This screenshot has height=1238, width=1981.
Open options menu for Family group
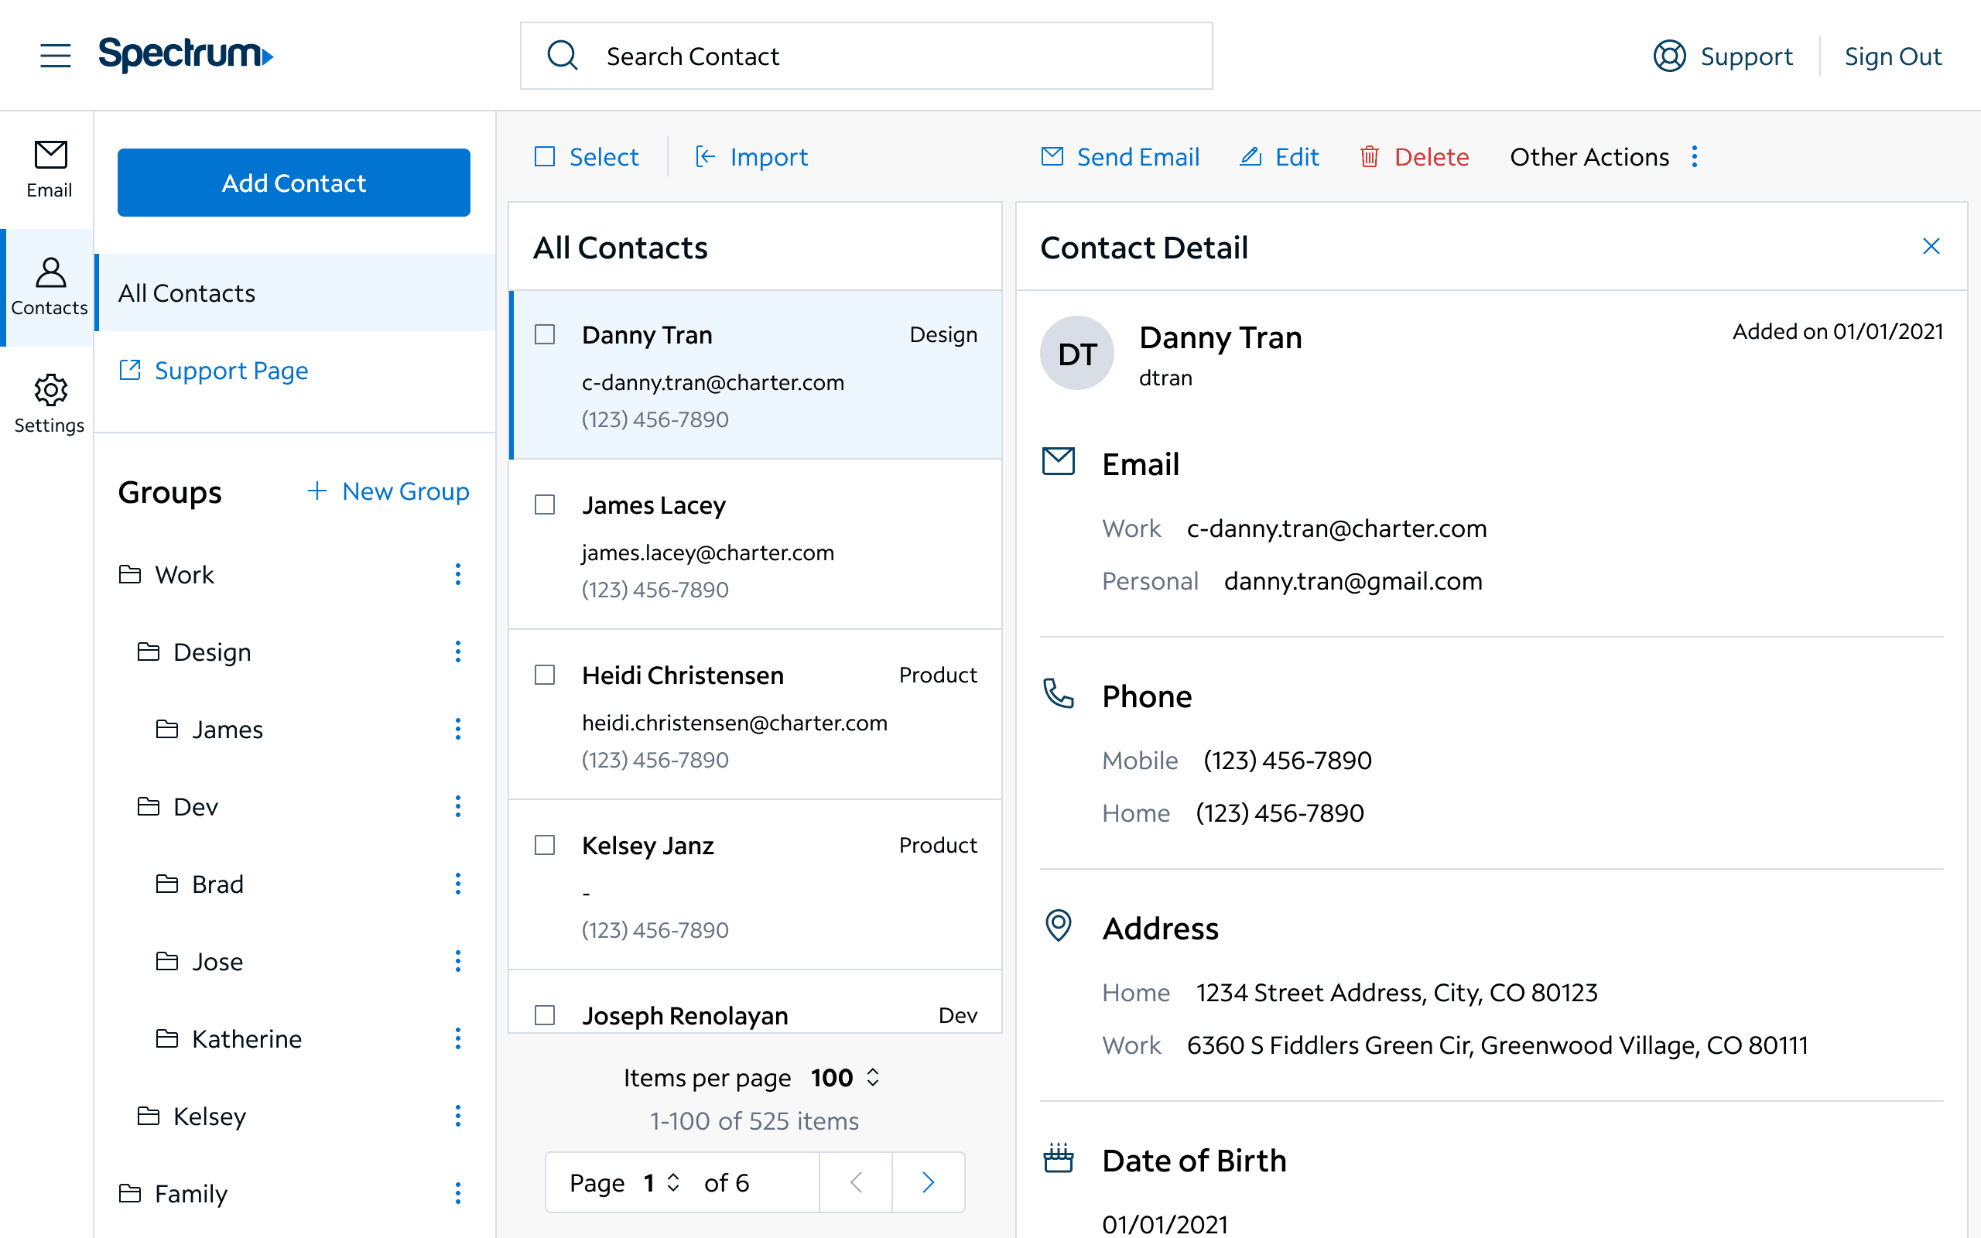(x=457, y=1193)
